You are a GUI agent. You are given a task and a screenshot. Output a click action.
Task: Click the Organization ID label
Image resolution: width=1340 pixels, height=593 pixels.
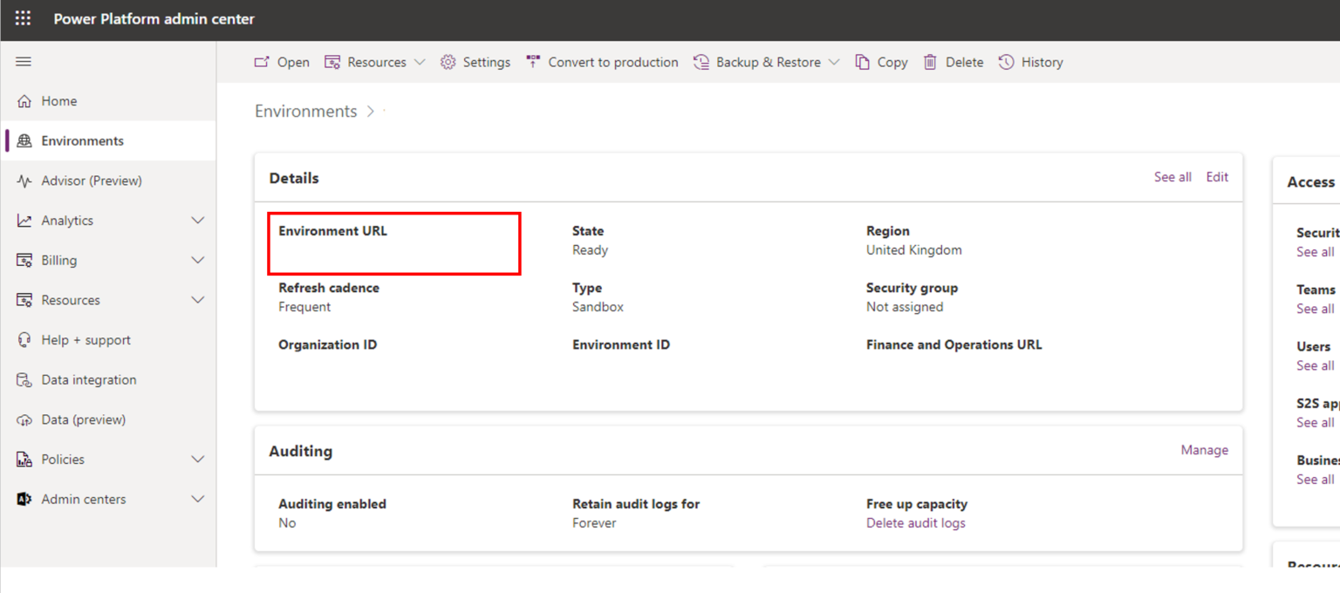[328, 344]
